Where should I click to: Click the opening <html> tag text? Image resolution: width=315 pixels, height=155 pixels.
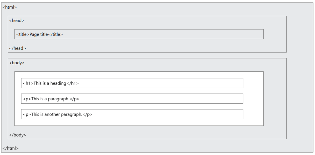click(x=10, y=7)
